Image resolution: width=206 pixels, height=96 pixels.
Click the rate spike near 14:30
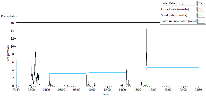click(x=127, y=77)
